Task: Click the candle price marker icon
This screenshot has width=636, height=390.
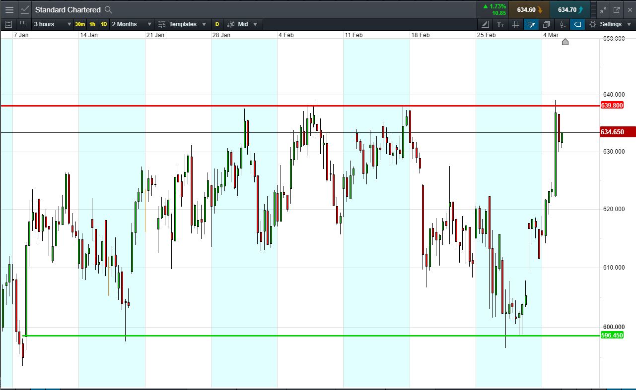Action: click(x=562, y=24)
